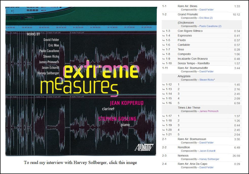Screen dimensions: 249x174
Task: Select track title Grand Prismatic
Action: pyautogui.click(x=188, y=14)
